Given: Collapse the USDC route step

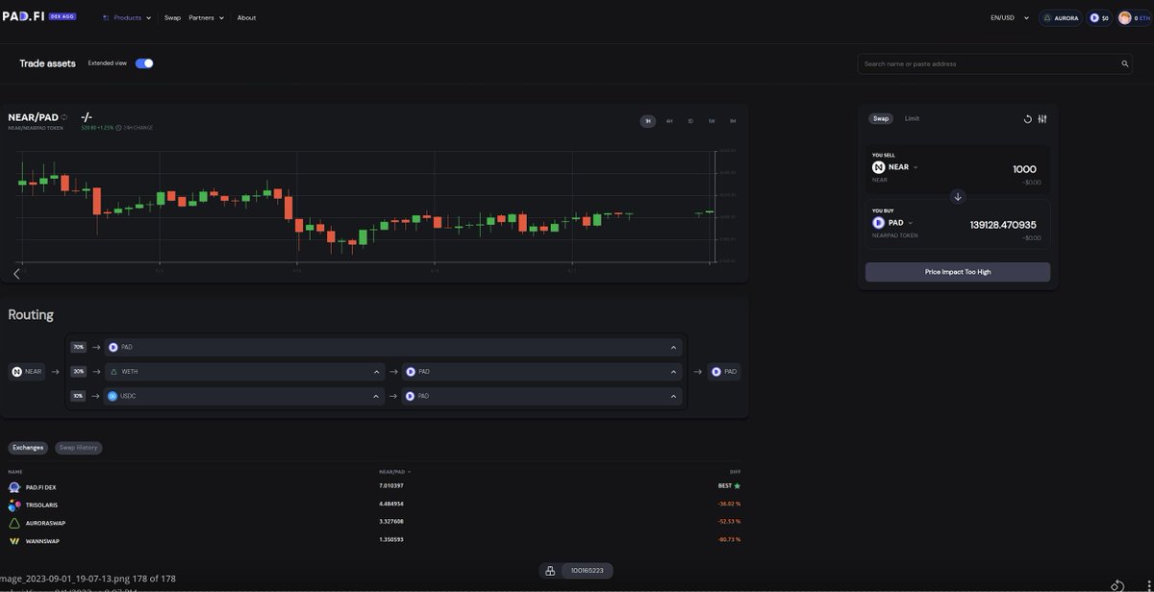Looking at the screenshot, I should [x=376, y=396].
